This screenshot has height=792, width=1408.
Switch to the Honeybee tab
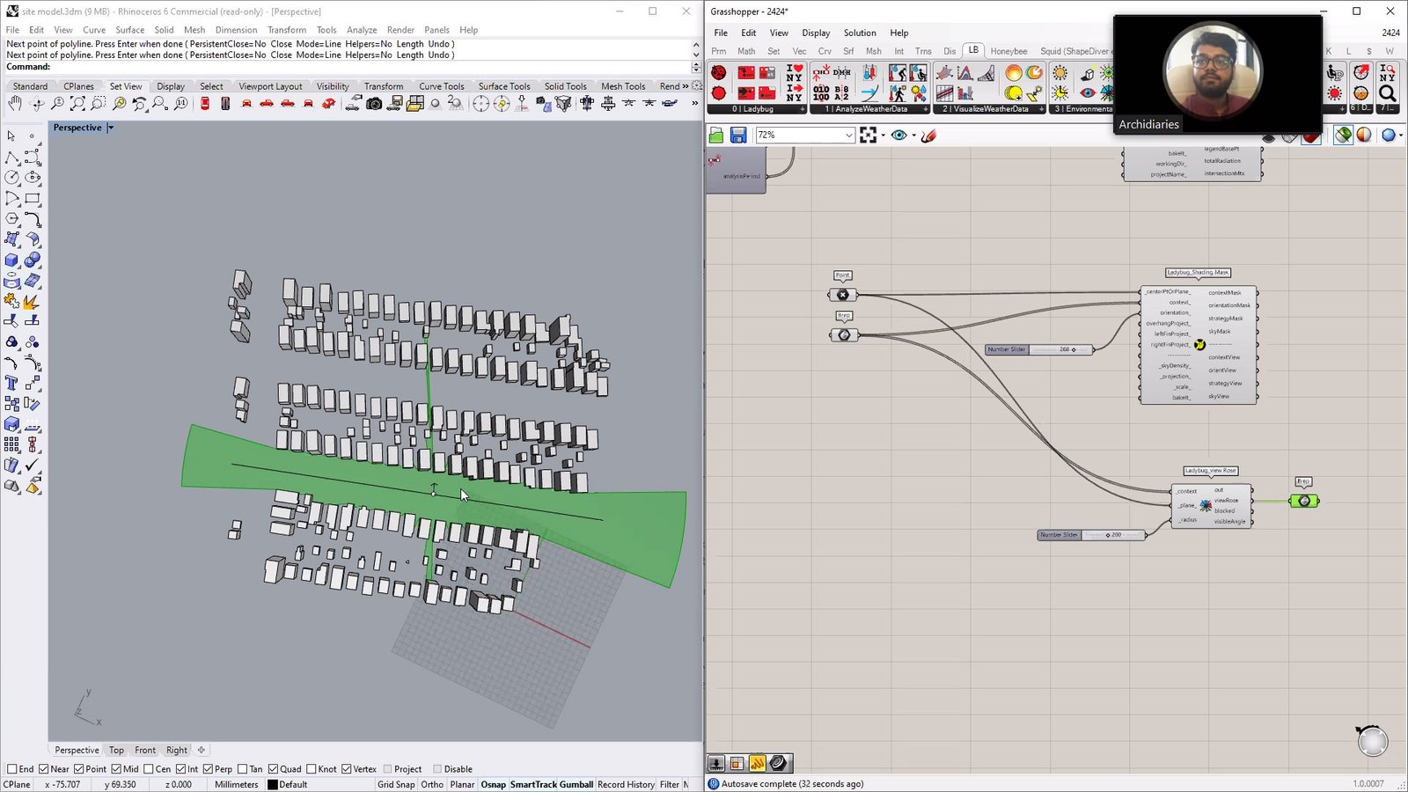(1008, 51)
